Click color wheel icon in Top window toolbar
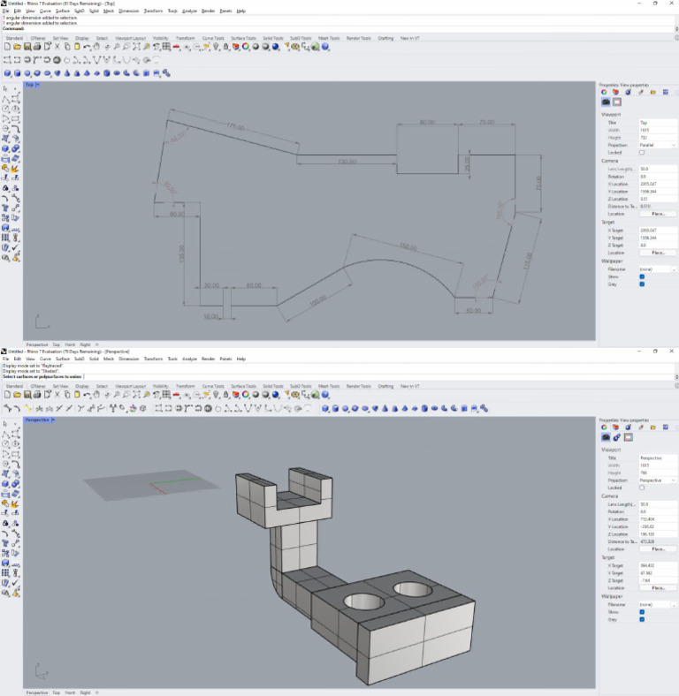Viewport: 679px width, 696px height. point(246,47)
